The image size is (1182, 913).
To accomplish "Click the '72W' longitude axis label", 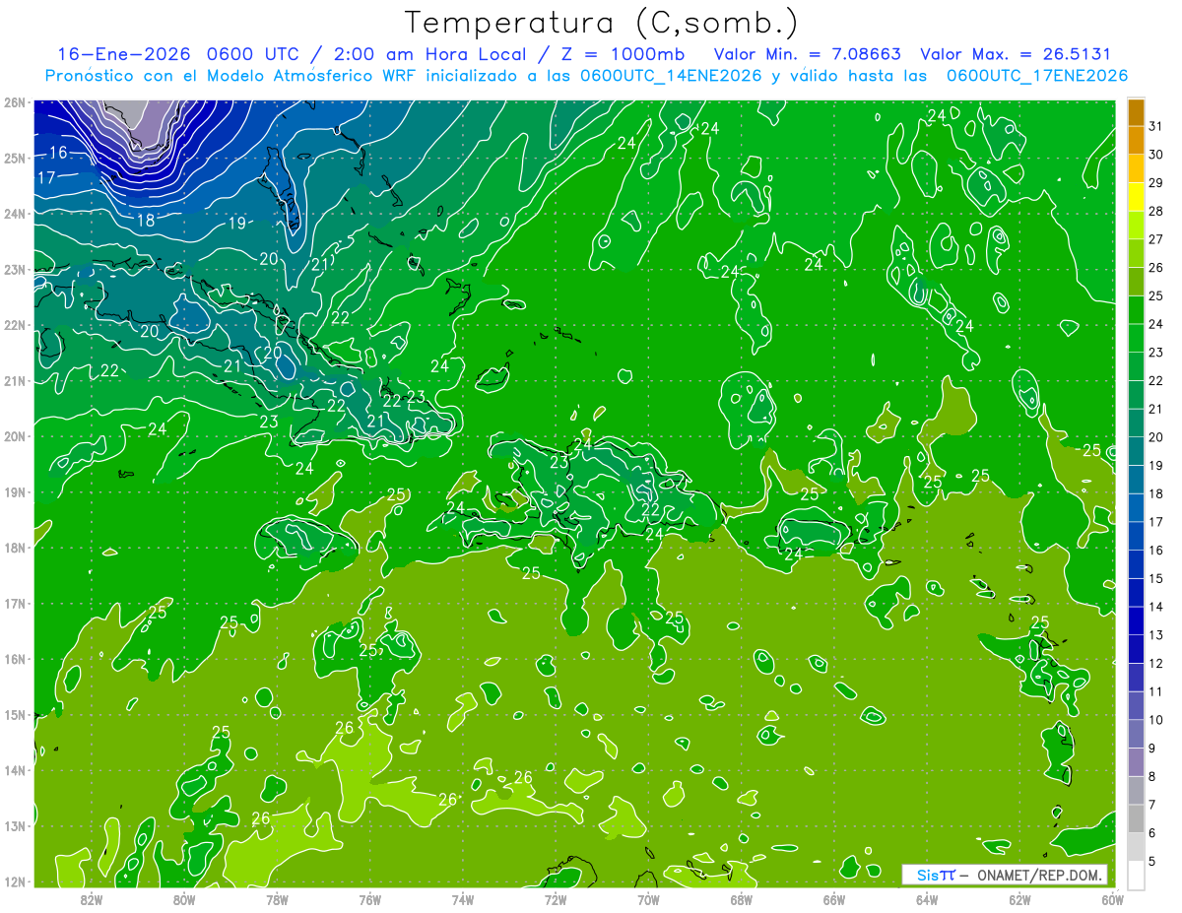I will click(555, 899).
